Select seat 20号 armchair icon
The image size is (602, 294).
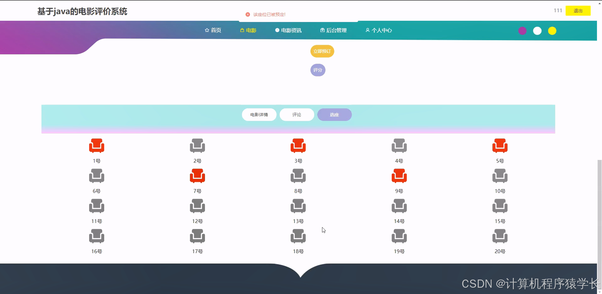[500, 236]
